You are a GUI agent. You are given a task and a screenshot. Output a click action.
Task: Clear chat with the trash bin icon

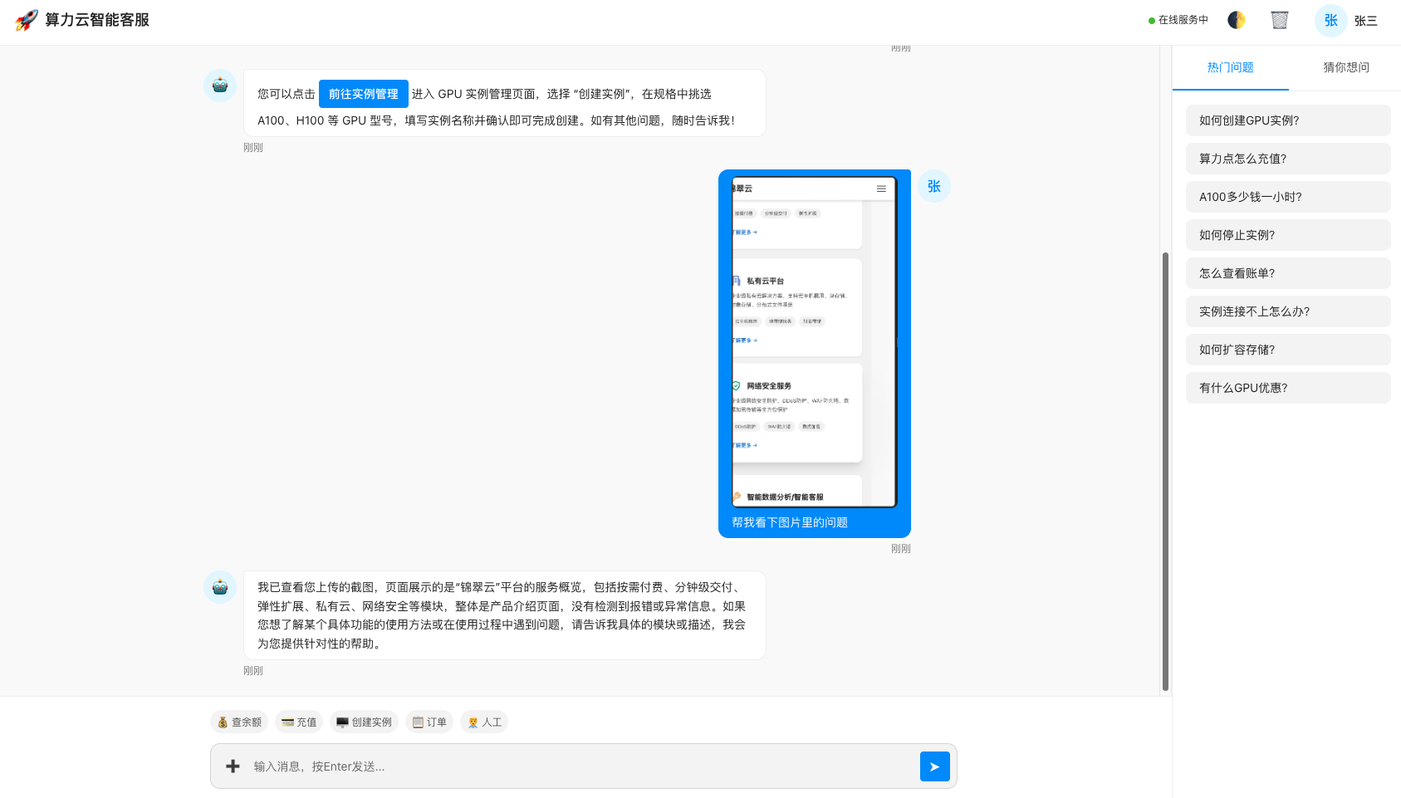click(1280, 20)
